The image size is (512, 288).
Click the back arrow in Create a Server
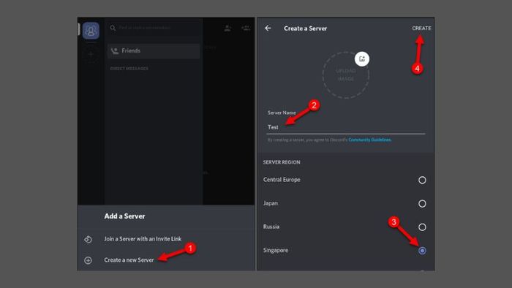(x=268, y=28)
